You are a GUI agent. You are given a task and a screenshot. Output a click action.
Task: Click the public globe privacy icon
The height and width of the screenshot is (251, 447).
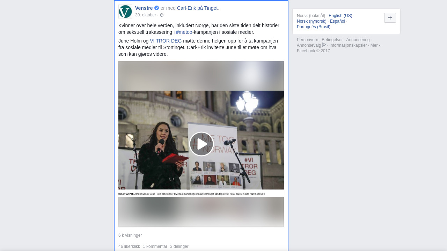(162, 15)
